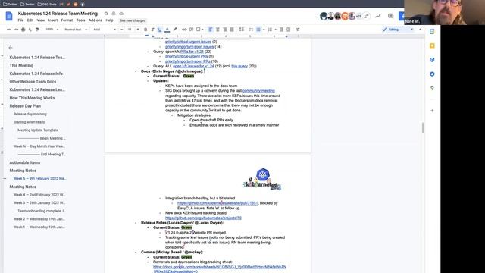Open the highlight color picker

coord(175,30)
